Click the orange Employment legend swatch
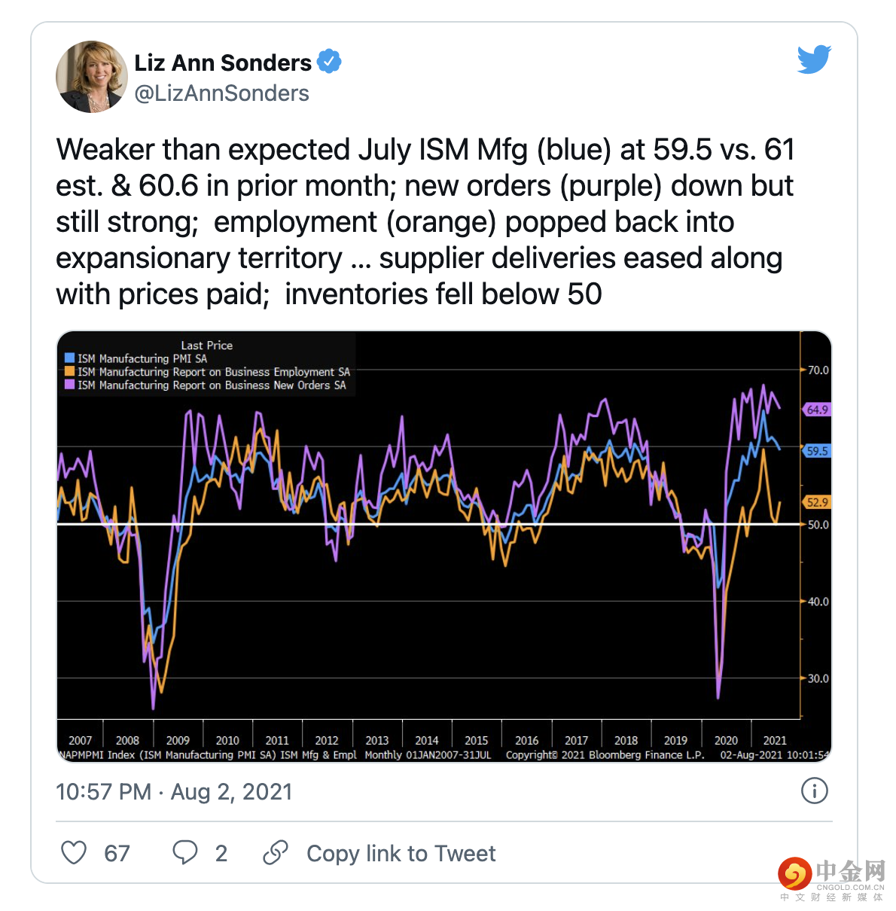Screen dimensions: 896x911 70,372
